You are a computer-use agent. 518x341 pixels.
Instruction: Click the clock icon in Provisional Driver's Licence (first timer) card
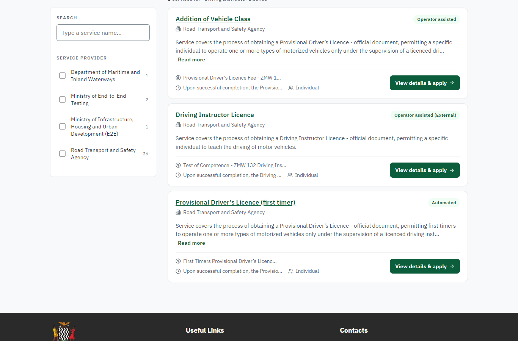click(x=178, y=271)
